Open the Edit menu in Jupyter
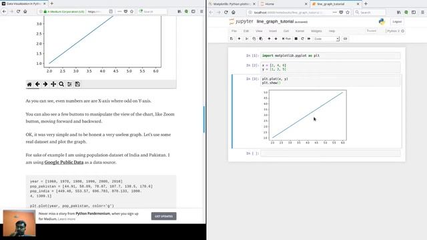427x240 pixels. [246, 31]
